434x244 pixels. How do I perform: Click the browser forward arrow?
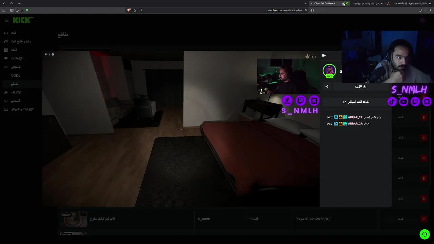[425, 10]
